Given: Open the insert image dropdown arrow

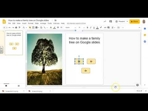Looking at the screenshot, I should coord(38,27).
